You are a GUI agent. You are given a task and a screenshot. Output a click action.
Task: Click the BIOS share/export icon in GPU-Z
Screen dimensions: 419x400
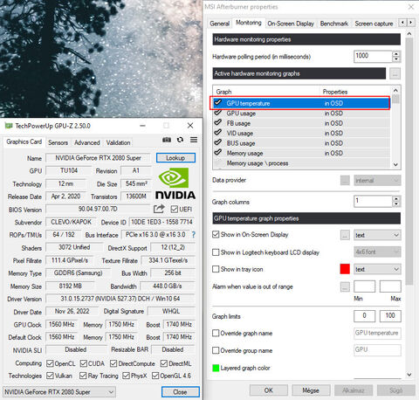pyautogui.click(x=159, y=209)
